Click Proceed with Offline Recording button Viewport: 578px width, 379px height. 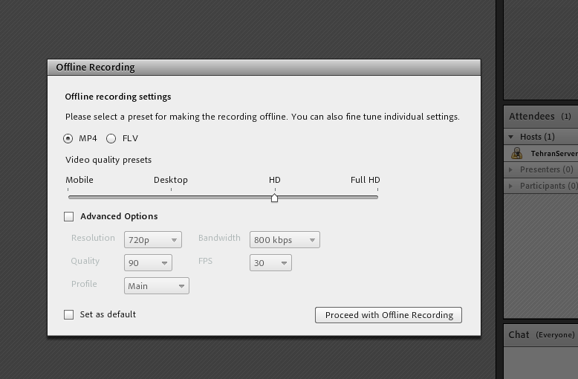pyautogui.click(x=389, y=315)
